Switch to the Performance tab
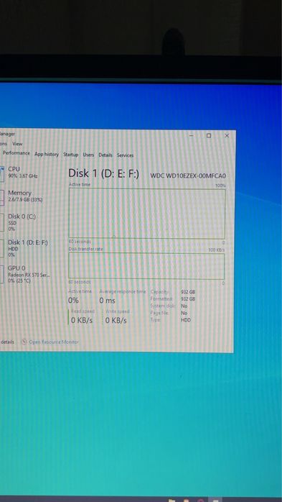The image size is (282, 502). pos(17,153)
